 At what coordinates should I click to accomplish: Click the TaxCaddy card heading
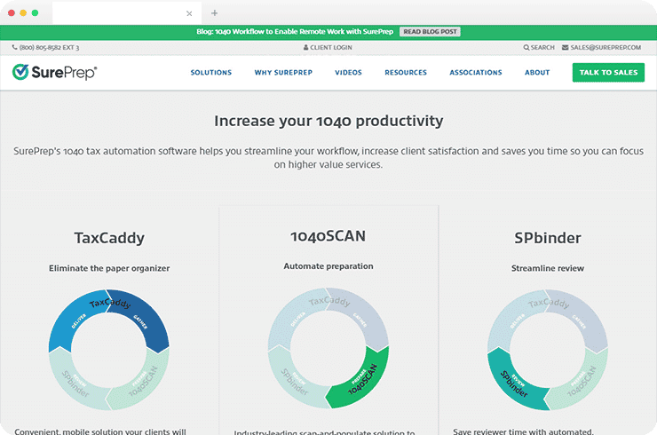pos(109,238)
